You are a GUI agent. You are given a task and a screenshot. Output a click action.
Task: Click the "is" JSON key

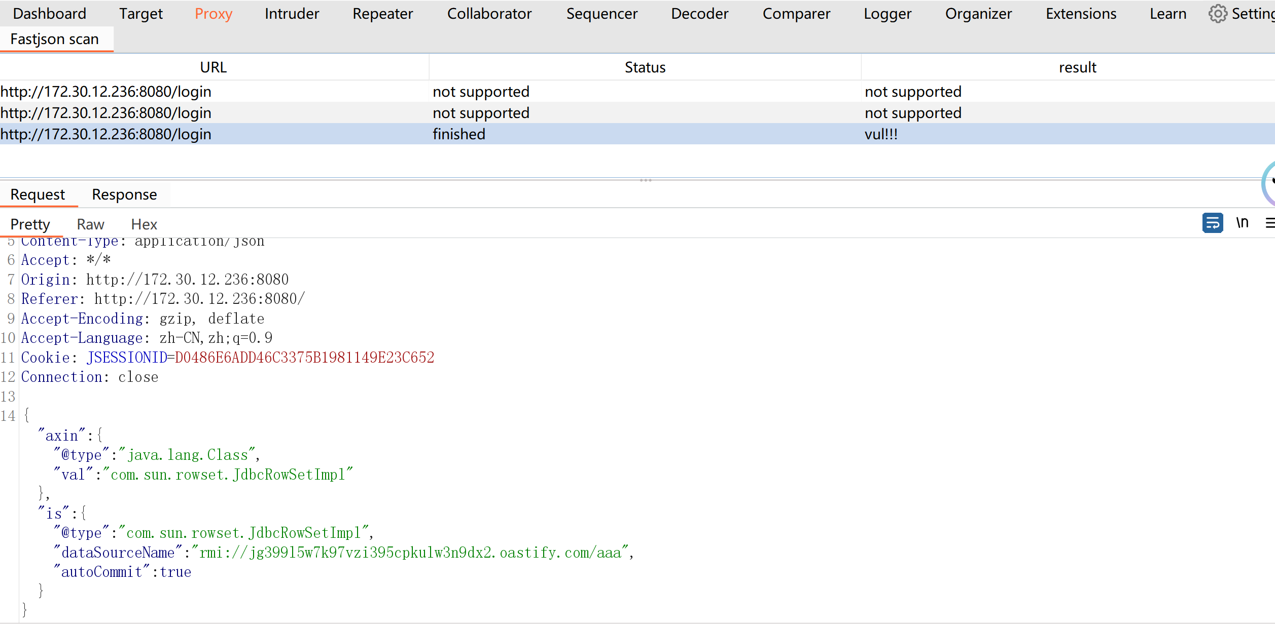click(x=54, y=514)
